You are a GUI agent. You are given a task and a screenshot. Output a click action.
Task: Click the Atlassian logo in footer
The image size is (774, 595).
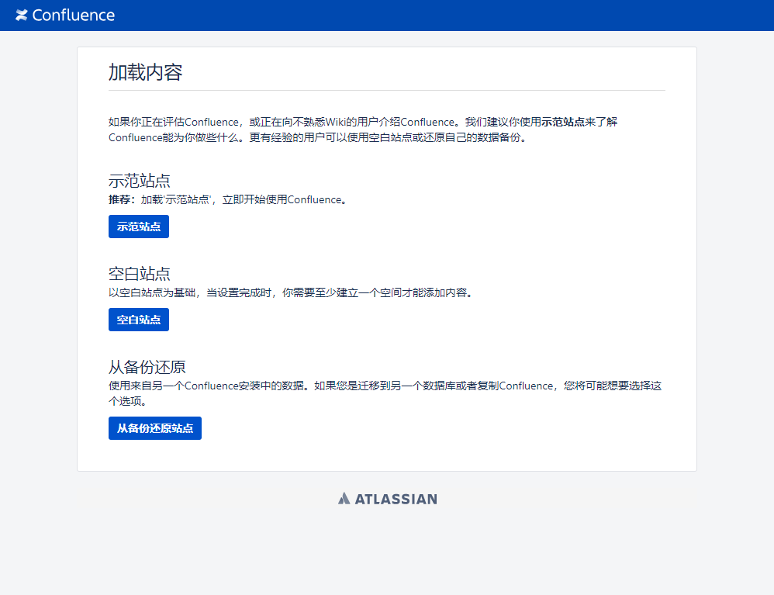click(x=388, y=499)
